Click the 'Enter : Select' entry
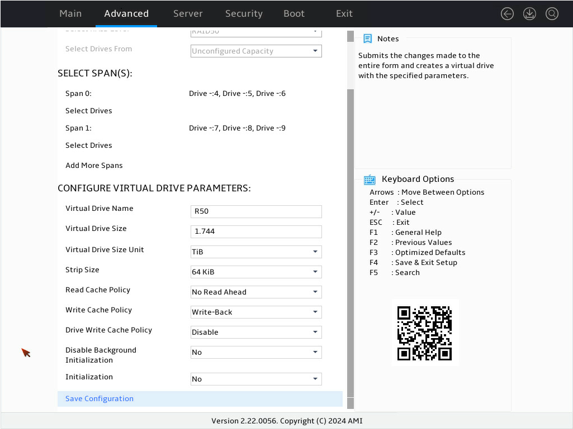This screenshot has height=429, width=573. click(396, 203)
